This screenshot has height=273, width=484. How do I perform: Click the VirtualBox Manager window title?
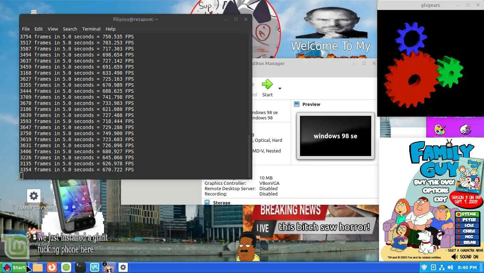pos(268,63)
